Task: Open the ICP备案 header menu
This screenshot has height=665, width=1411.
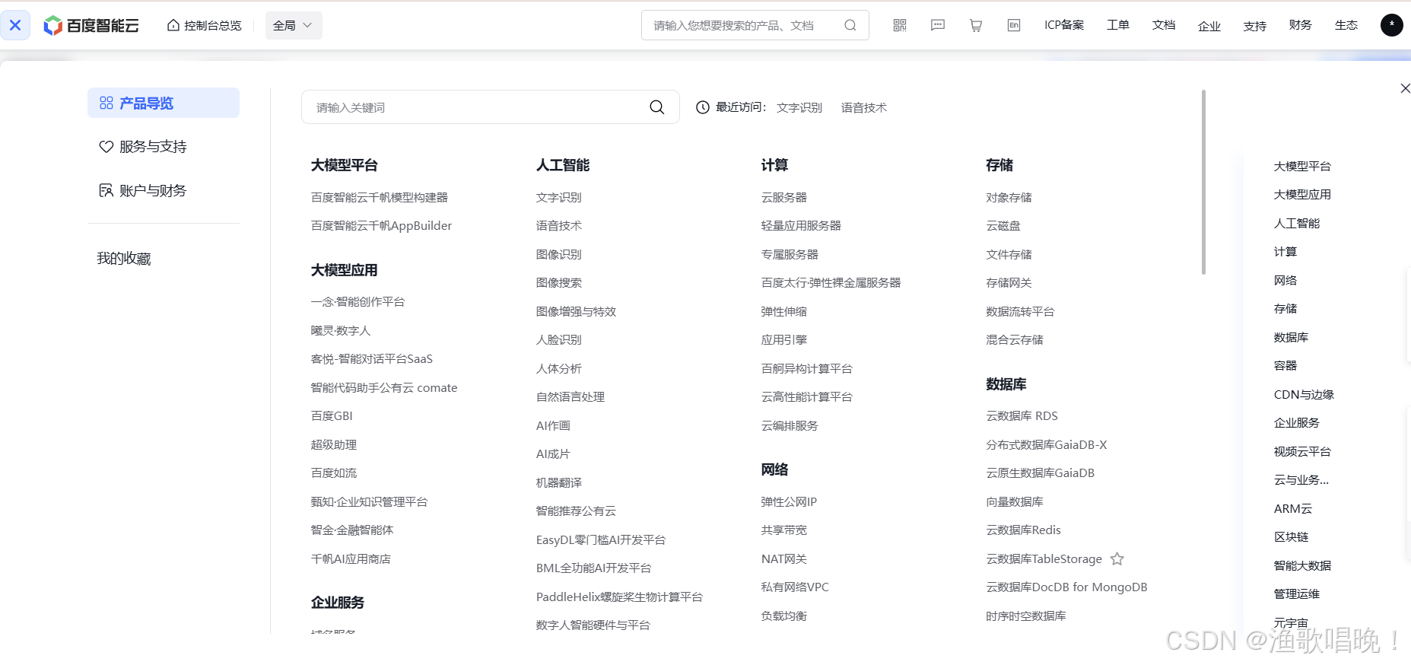Action: [1064, 25]
